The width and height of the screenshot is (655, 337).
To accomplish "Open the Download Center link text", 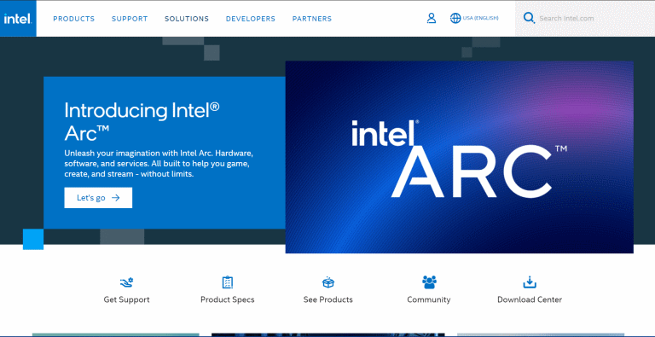I will pyautogui.click(x=530, y=299).
